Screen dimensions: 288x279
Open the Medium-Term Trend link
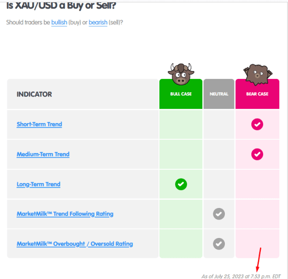(43, 154)
